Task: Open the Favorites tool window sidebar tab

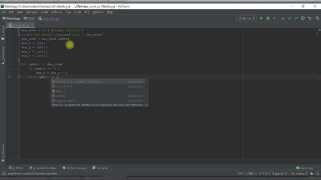Action: (x=3, y=153)
